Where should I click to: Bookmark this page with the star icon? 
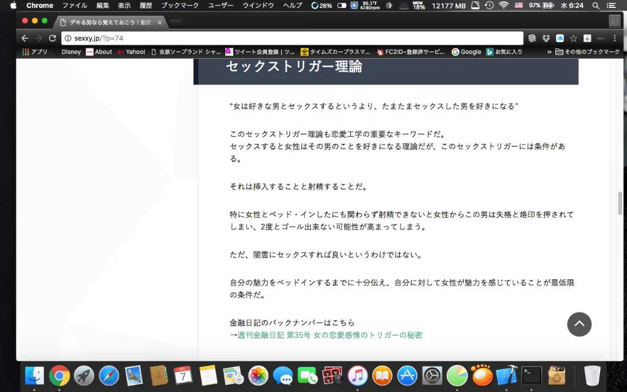coord(574,38)
